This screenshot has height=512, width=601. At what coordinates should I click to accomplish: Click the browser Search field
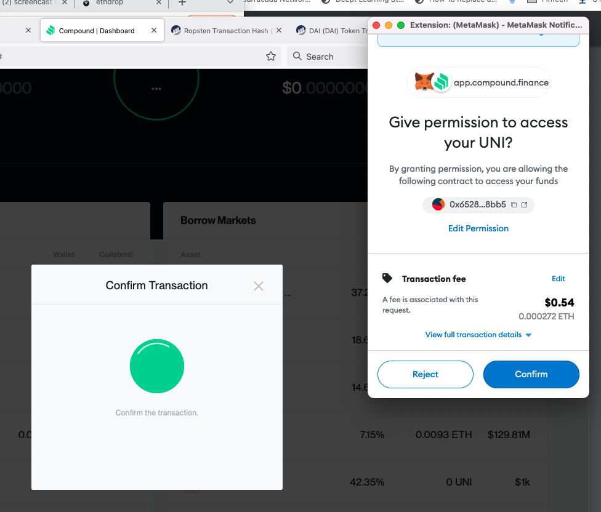coord(328,56)
